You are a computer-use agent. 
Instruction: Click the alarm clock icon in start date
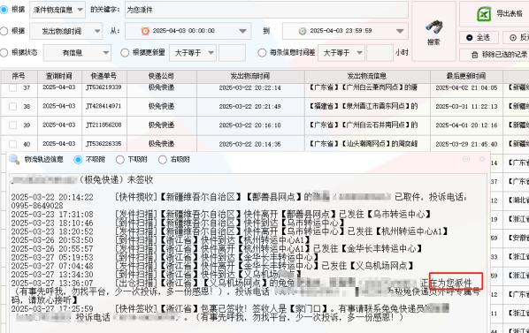click(145, 31)
